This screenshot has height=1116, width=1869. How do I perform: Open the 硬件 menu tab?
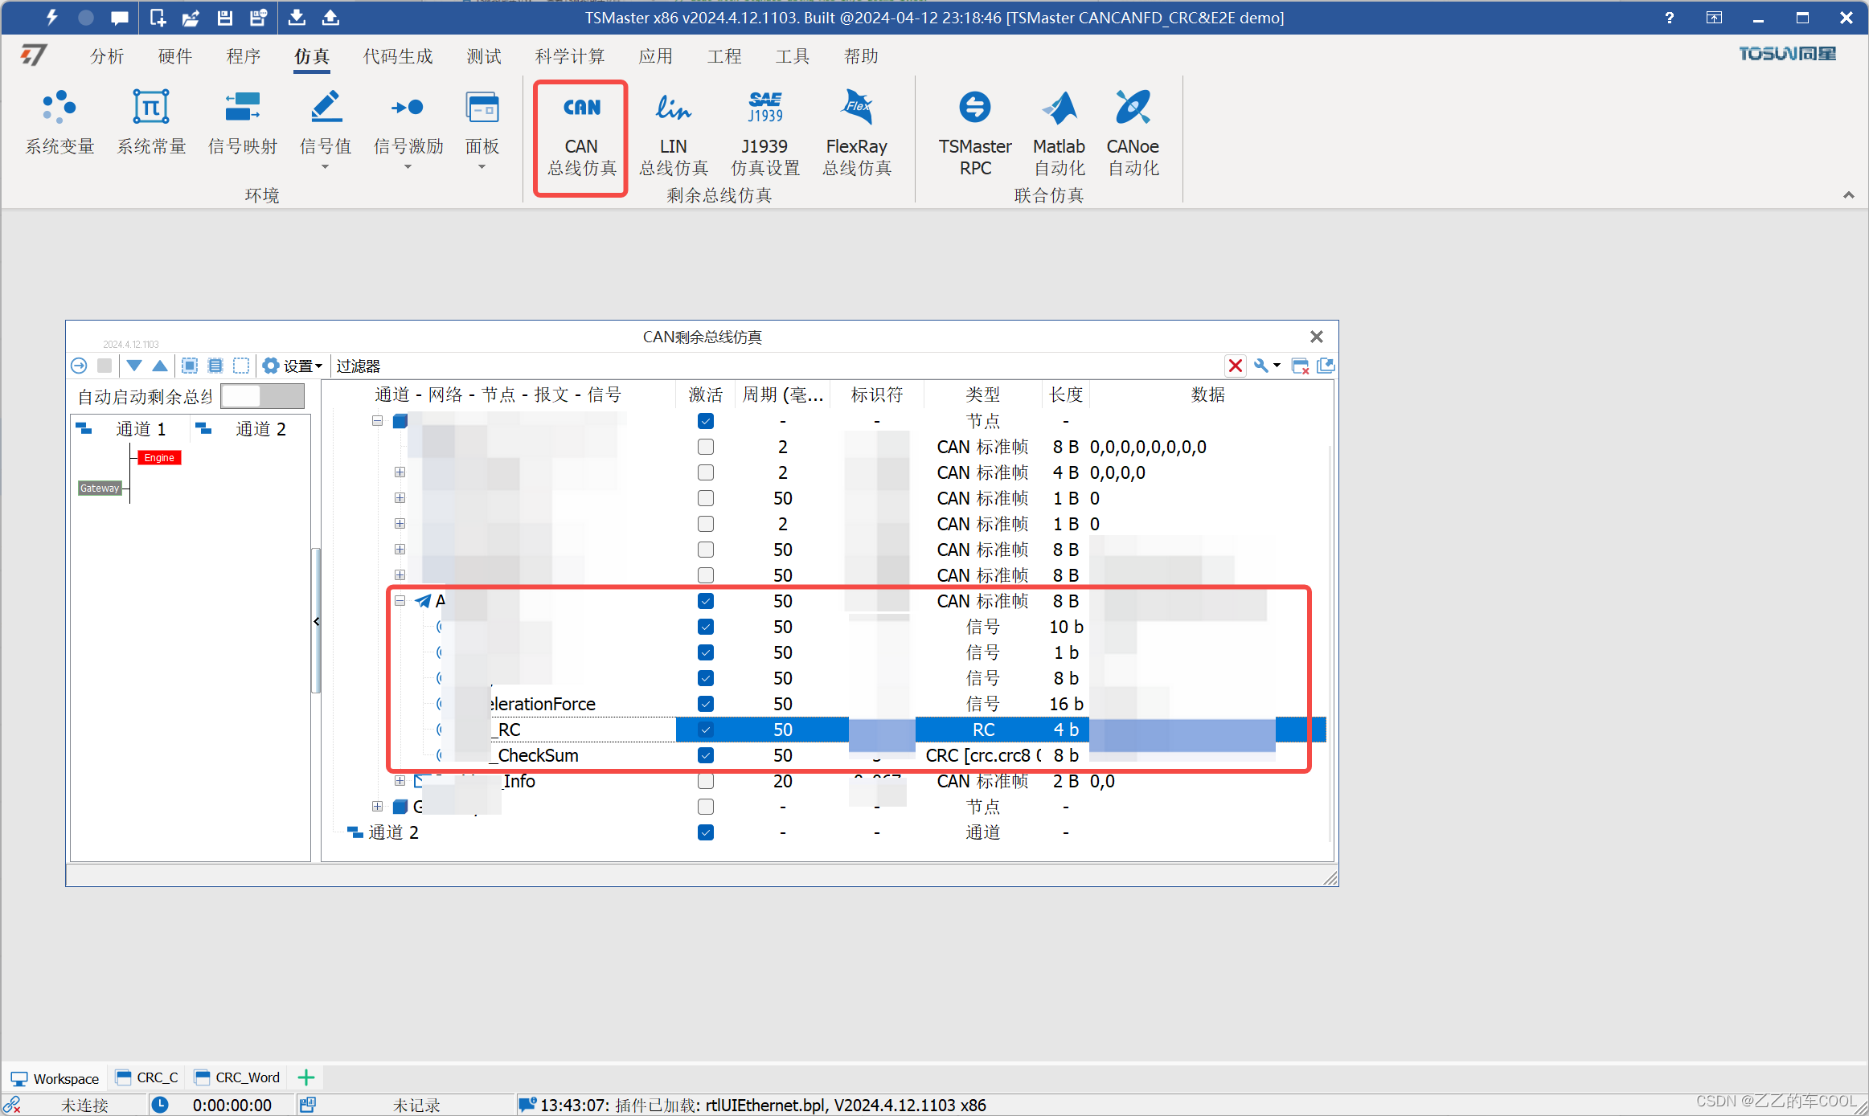point(175,56)
